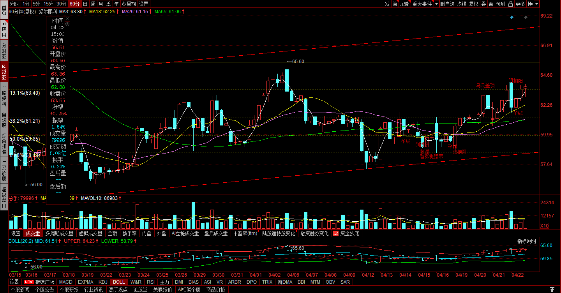Image resolution: width=561 pixels, height=293 pixels.
Task: Select the BOLL indicator tab
Action: [x=119, y=282]
